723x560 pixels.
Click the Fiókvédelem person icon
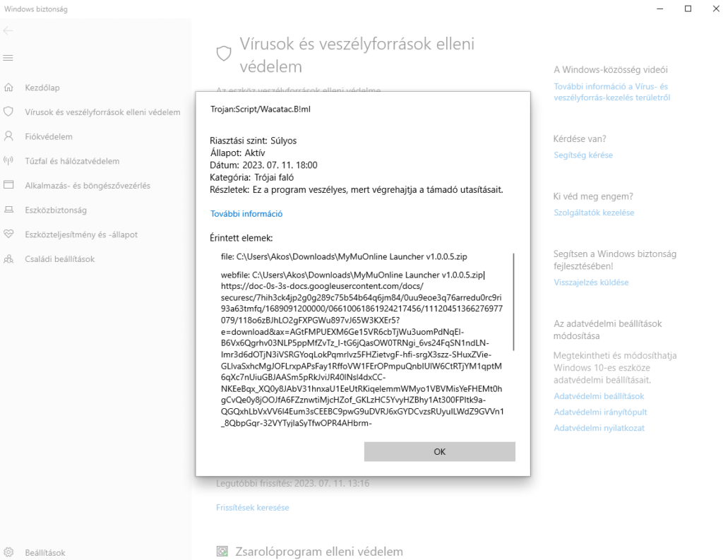[x=9, y=136]
